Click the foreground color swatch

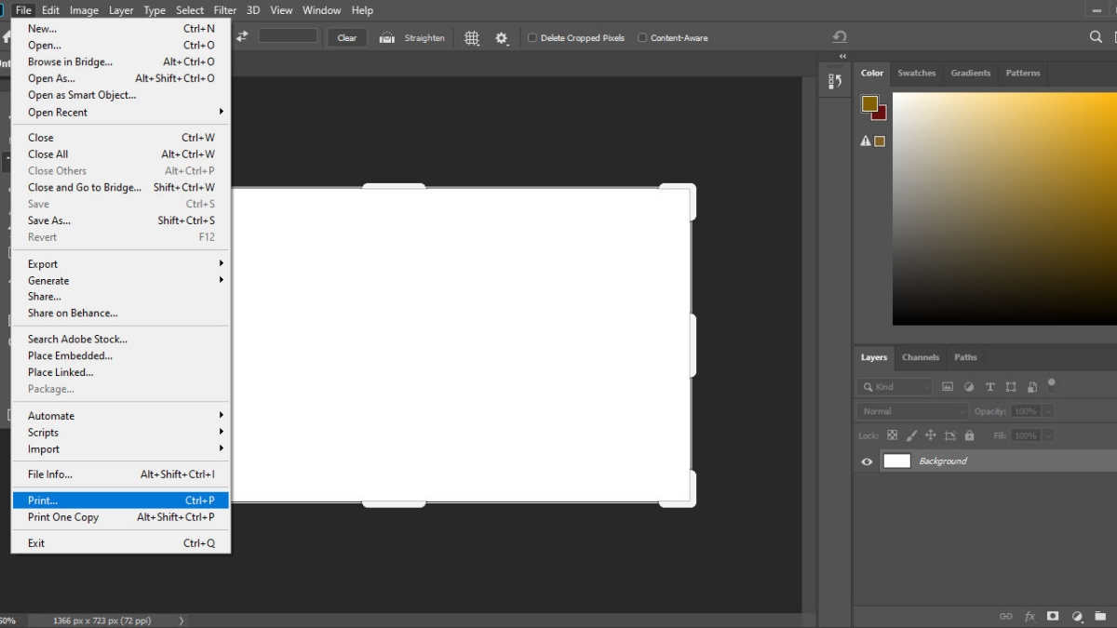[868, 102]
